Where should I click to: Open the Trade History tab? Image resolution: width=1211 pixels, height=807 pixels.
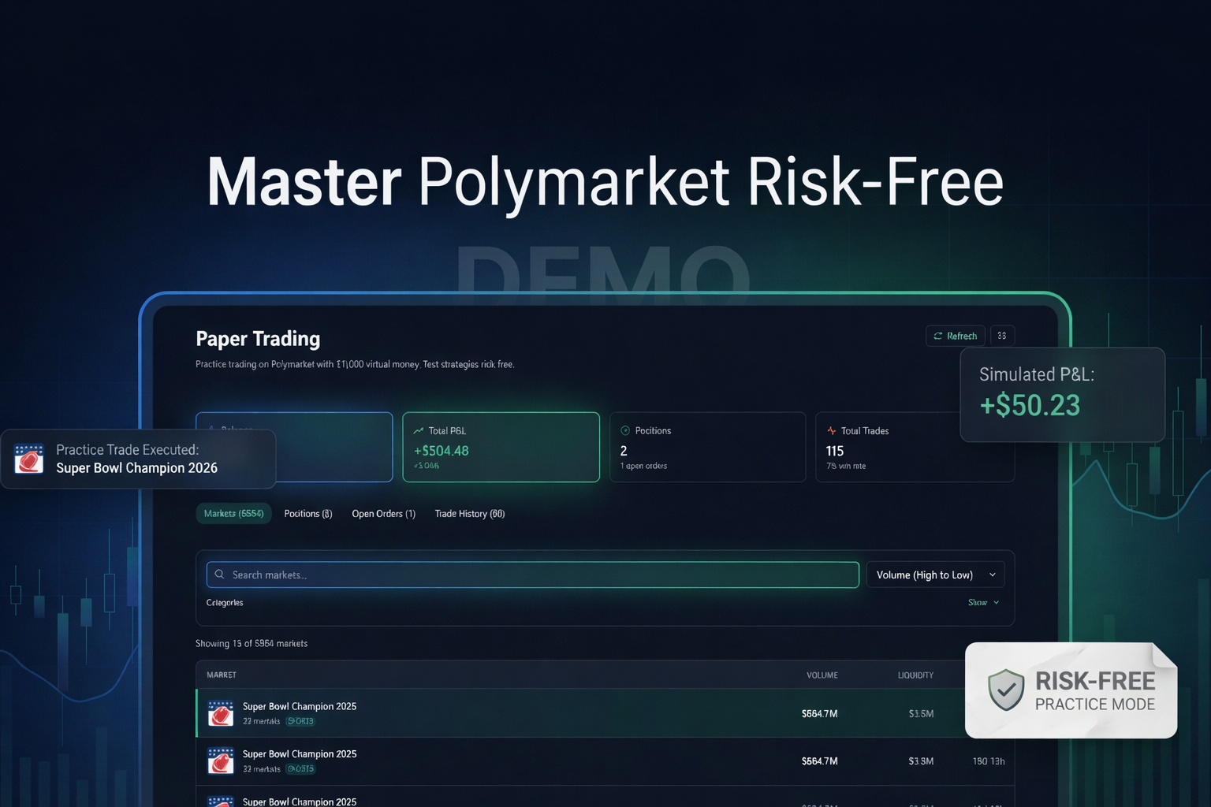coord(469,513)
